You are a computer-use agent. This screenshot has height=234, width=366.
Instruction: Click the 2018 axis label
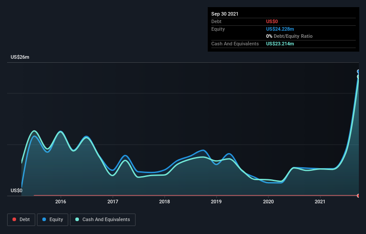pyautogui.click(x=164, y=202)
